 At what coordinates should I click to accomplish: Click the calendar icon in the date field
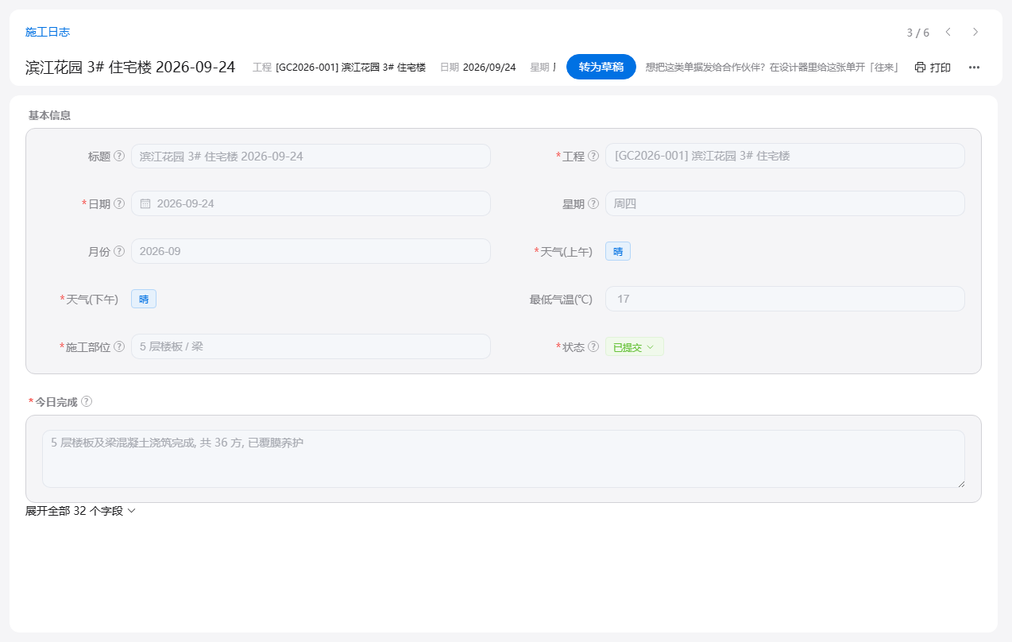tap(145, 203)
